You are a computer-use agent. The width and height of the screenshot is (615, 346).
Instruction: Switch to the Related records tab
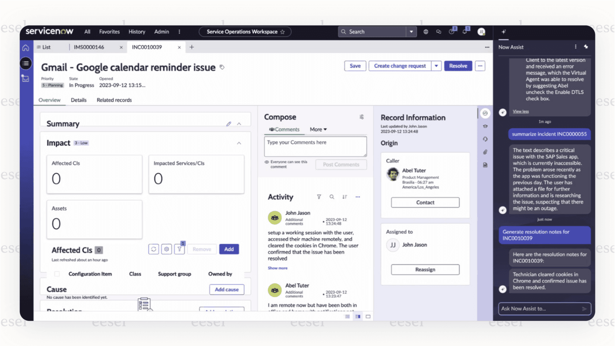click(x=114, y=100)
